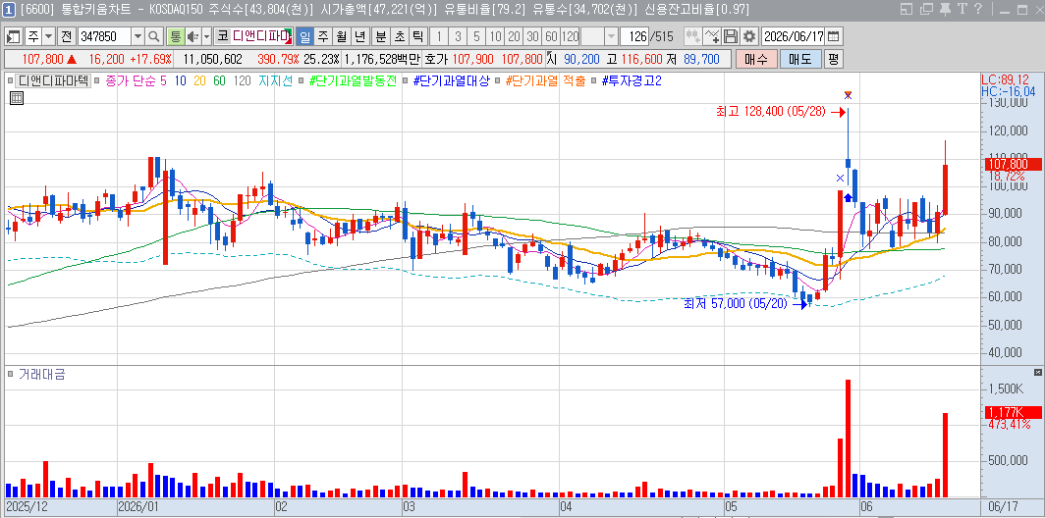Click the stock code input field 347850
The image size is (1045, 518).
click(105, 36)
